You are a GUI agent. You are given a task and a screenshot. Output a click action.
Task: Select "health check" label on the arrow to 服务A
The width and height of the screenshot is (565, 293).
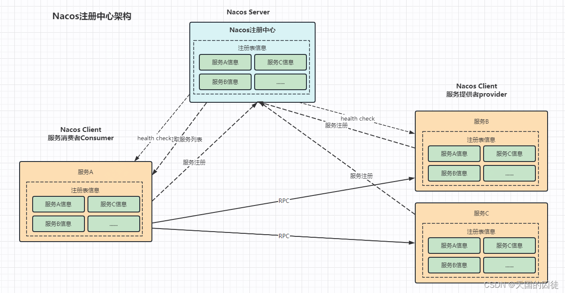coord(155,138)
